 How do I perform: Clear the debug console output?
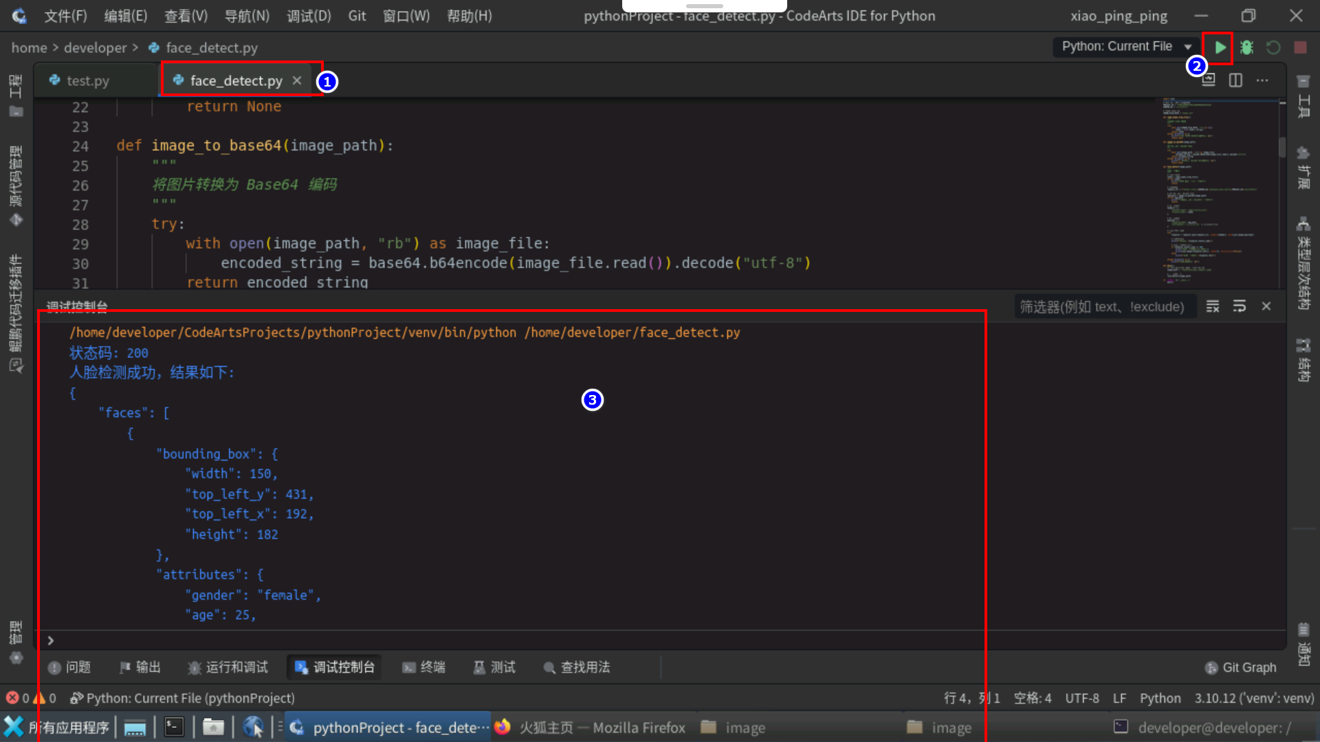[1213, 306]
